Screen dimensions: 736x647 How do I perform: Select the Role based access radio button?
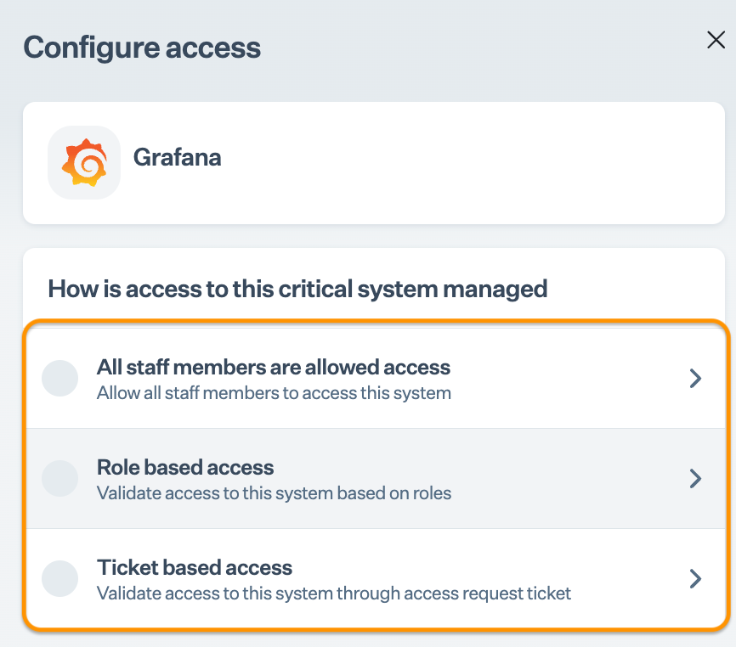pos(60,479)
